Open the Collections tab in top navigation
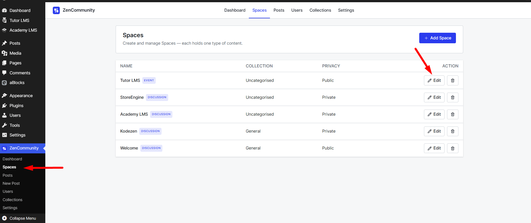The height and width of the screenshot is (223, 531). click(x=320, y=10)
